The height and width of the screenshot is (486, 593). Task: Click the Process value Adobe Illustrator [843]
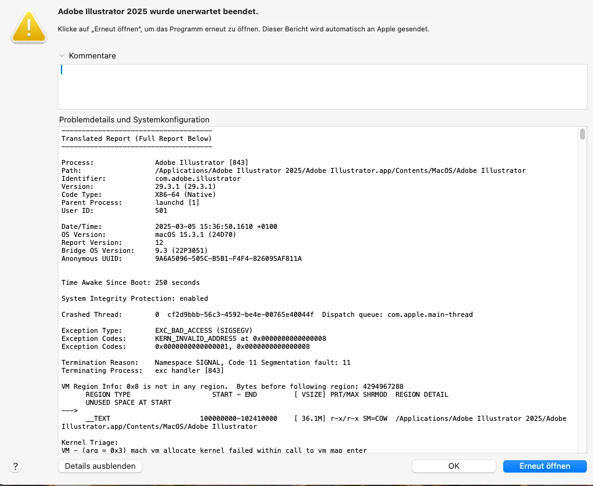point(202,162)
